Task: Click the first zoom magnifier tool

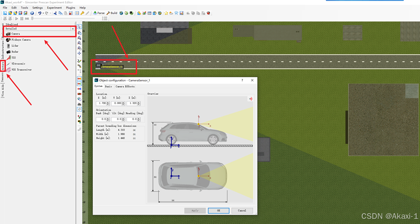Action: tap(80, 33)
